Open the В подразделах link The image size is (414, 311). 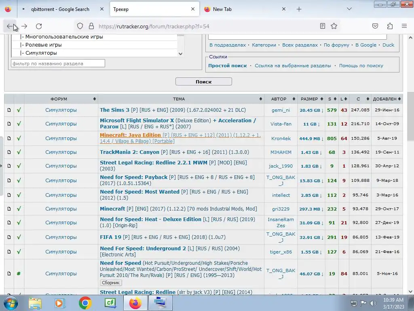click(x=228, y=45)
